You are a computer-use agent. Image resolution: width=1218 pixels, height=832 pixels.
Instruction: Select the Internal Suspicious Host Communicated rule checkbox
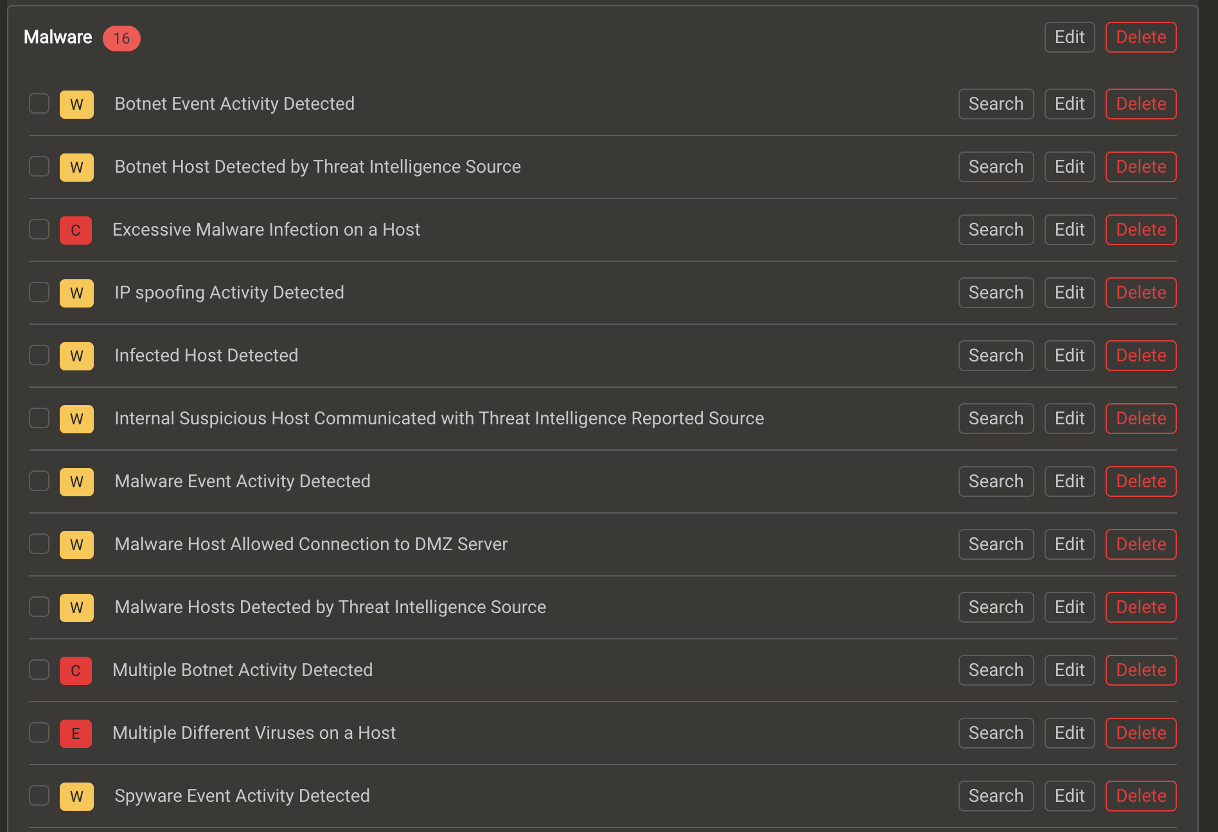pyautogui.click(x=39, y=418)
